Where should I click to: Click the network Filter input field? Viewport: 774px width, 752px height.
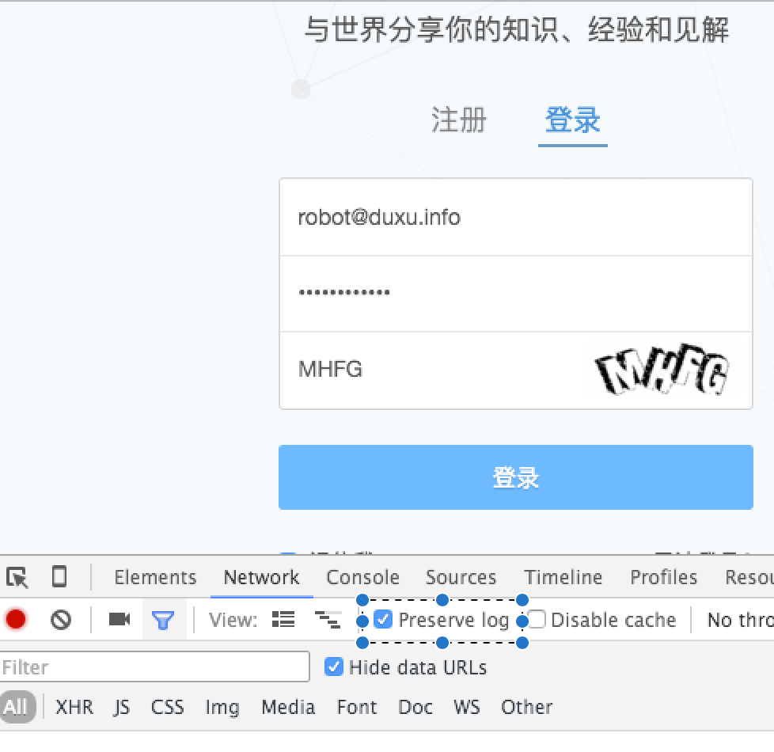coord(154,667)
